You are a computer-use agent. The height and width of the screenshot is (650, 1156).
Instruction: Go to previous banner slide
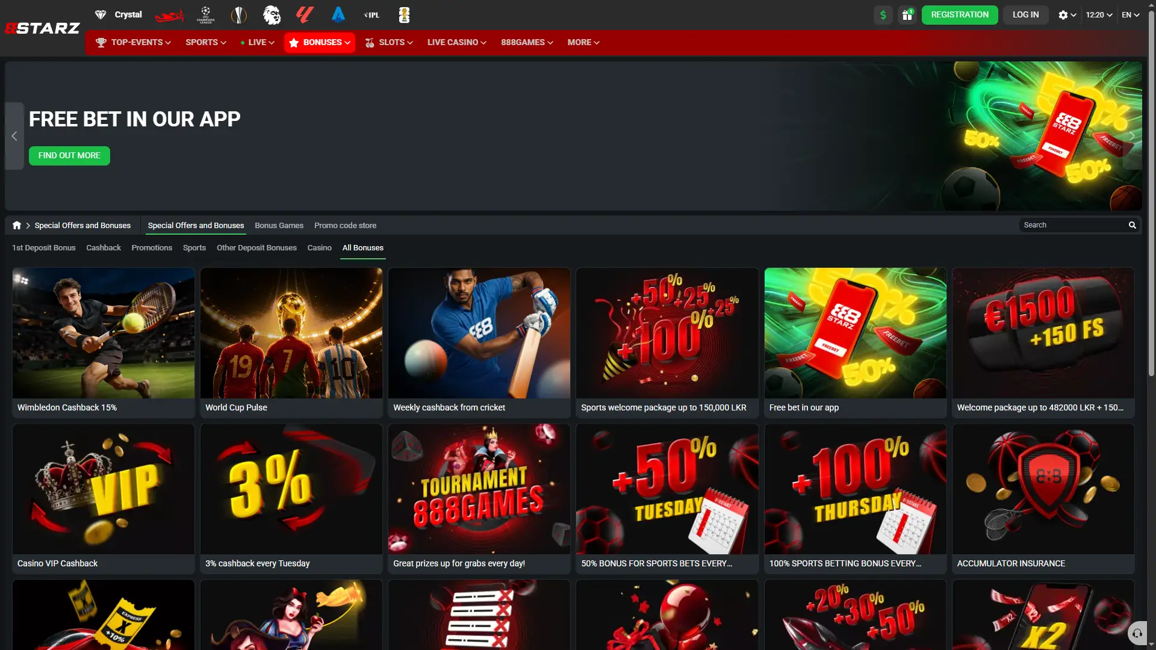pyautogui.click(x=14, y=136)
